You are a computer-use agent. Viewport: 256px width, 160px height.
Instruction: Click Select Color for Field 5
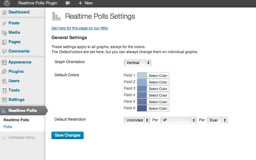[158, 102]
